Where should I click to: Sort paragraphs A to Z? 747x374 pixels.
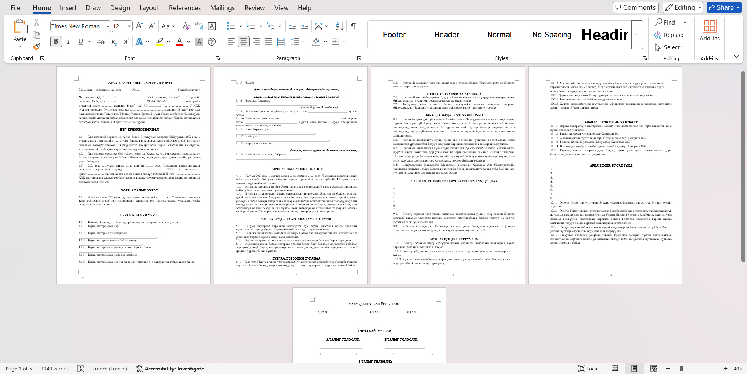pos(339,26)
